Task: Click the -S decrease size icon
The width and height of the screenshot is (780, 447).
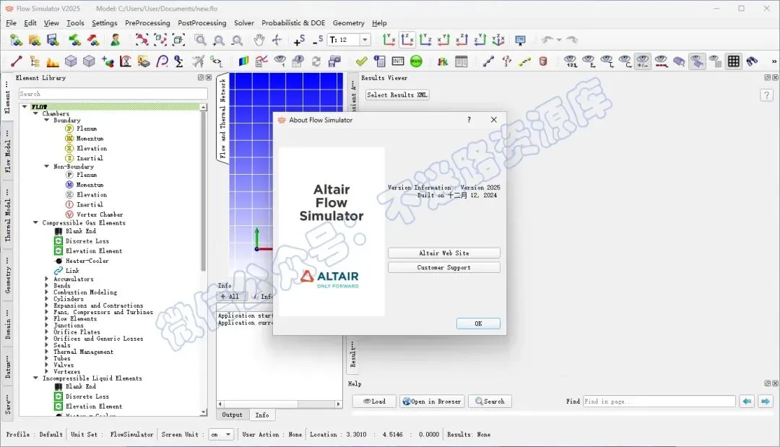Action: 318,40
